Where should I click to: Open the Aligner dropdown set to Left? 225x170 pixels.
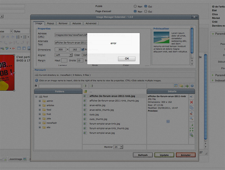(x=63, y=55)
